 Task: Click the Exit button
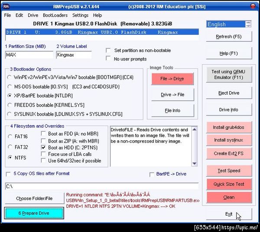coord(229,214)
